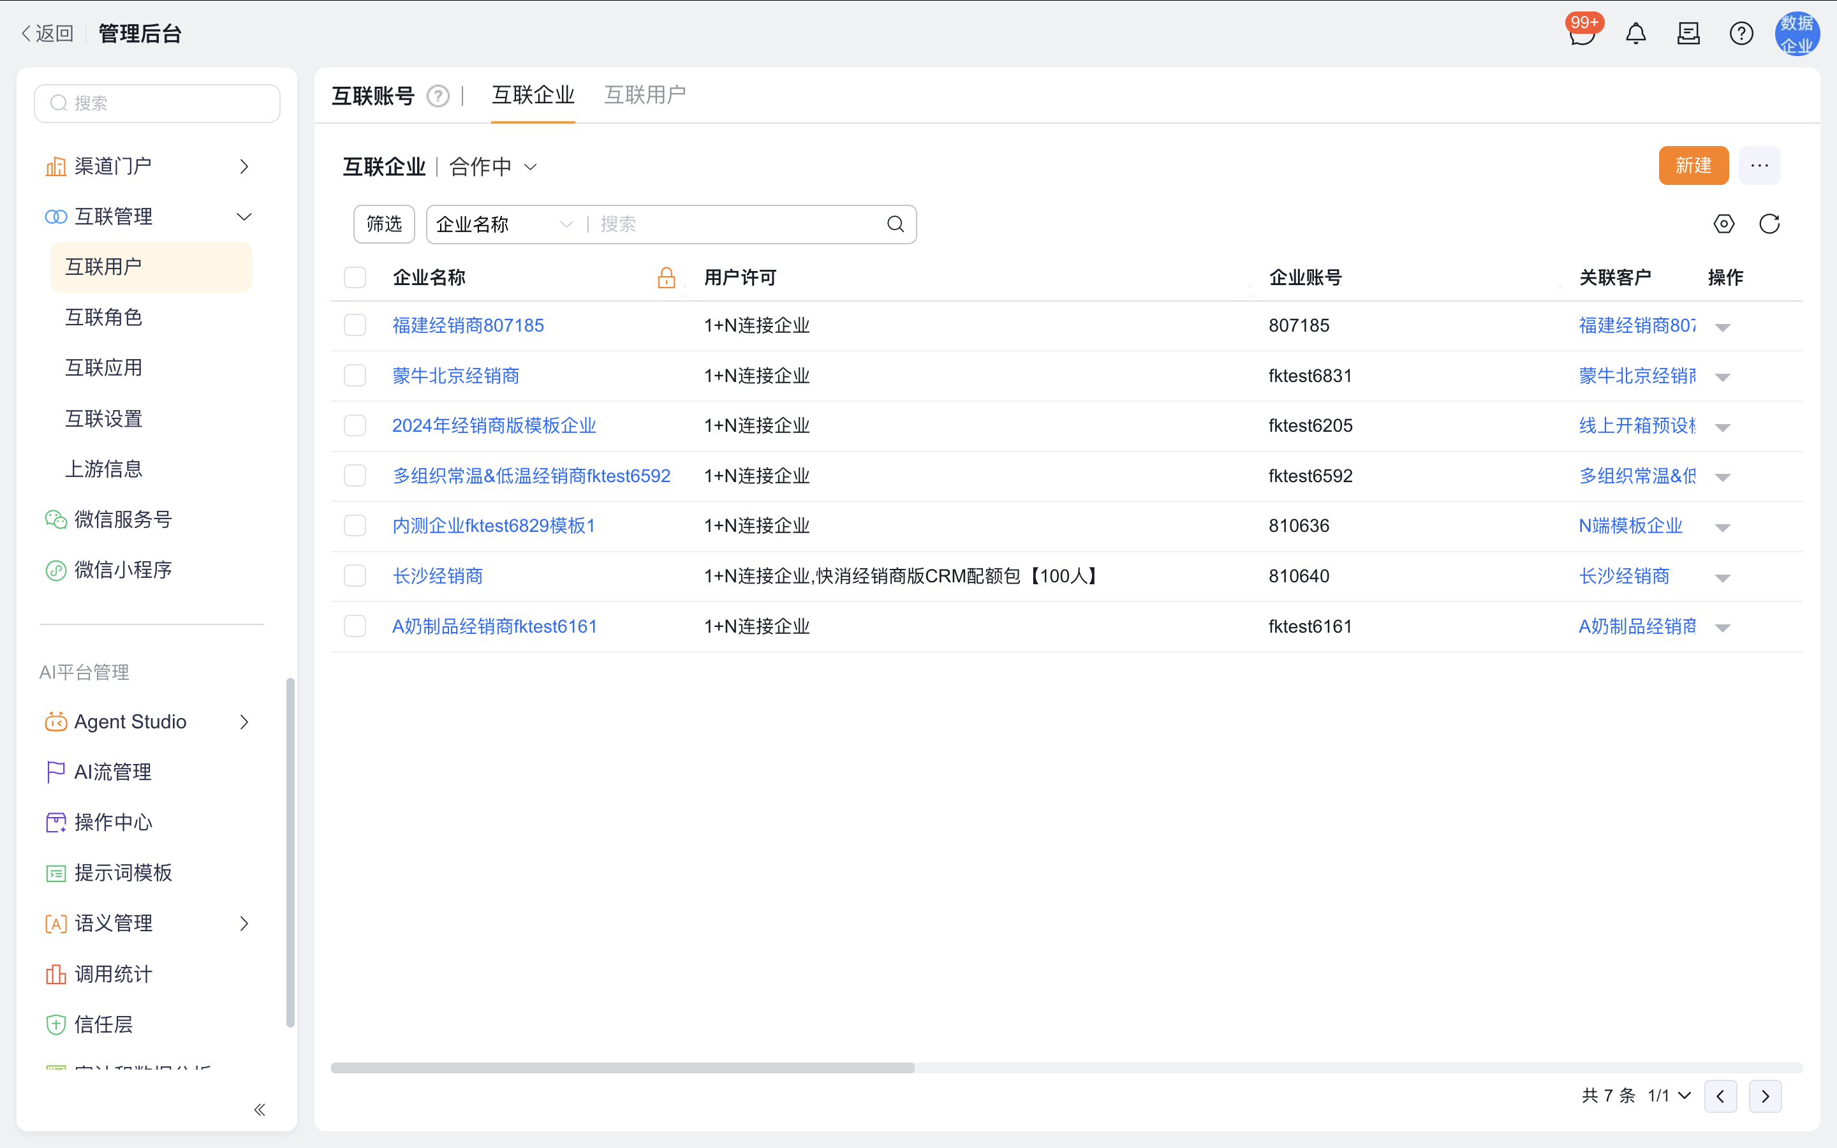The image size is (1837, 1148).
Task: Open the 企业名称 search field dropdown
Action: [x=504, y=224]
